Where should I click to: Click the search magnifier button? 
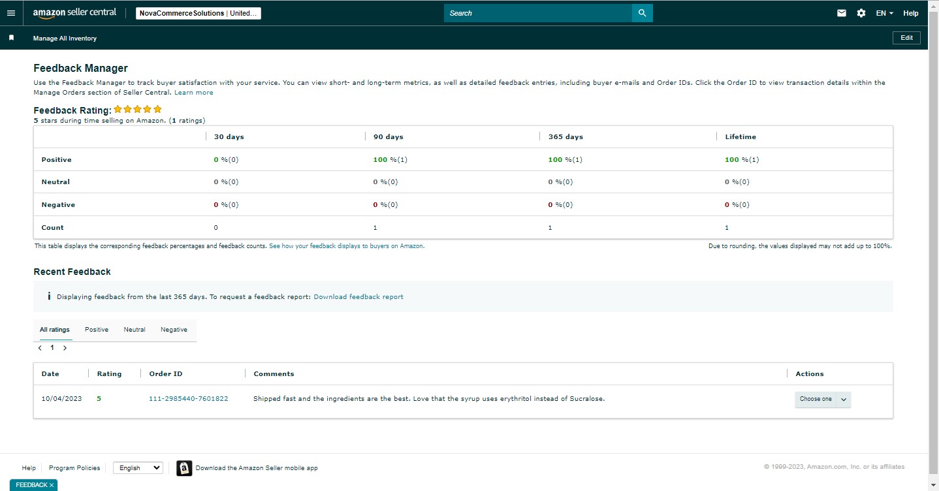pyautogui.click(x=642, y=13)
